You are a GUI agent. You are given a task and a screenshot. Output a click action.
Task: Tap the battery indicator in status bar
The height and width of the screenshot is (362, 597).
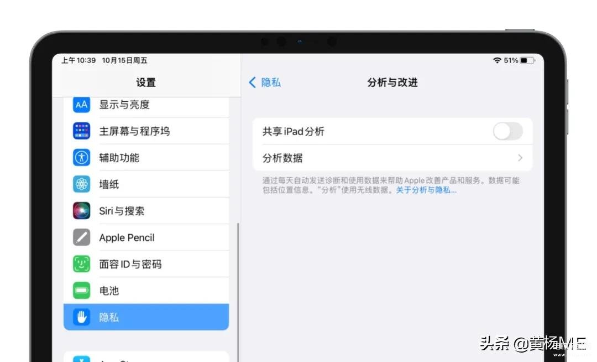(527, 60)
